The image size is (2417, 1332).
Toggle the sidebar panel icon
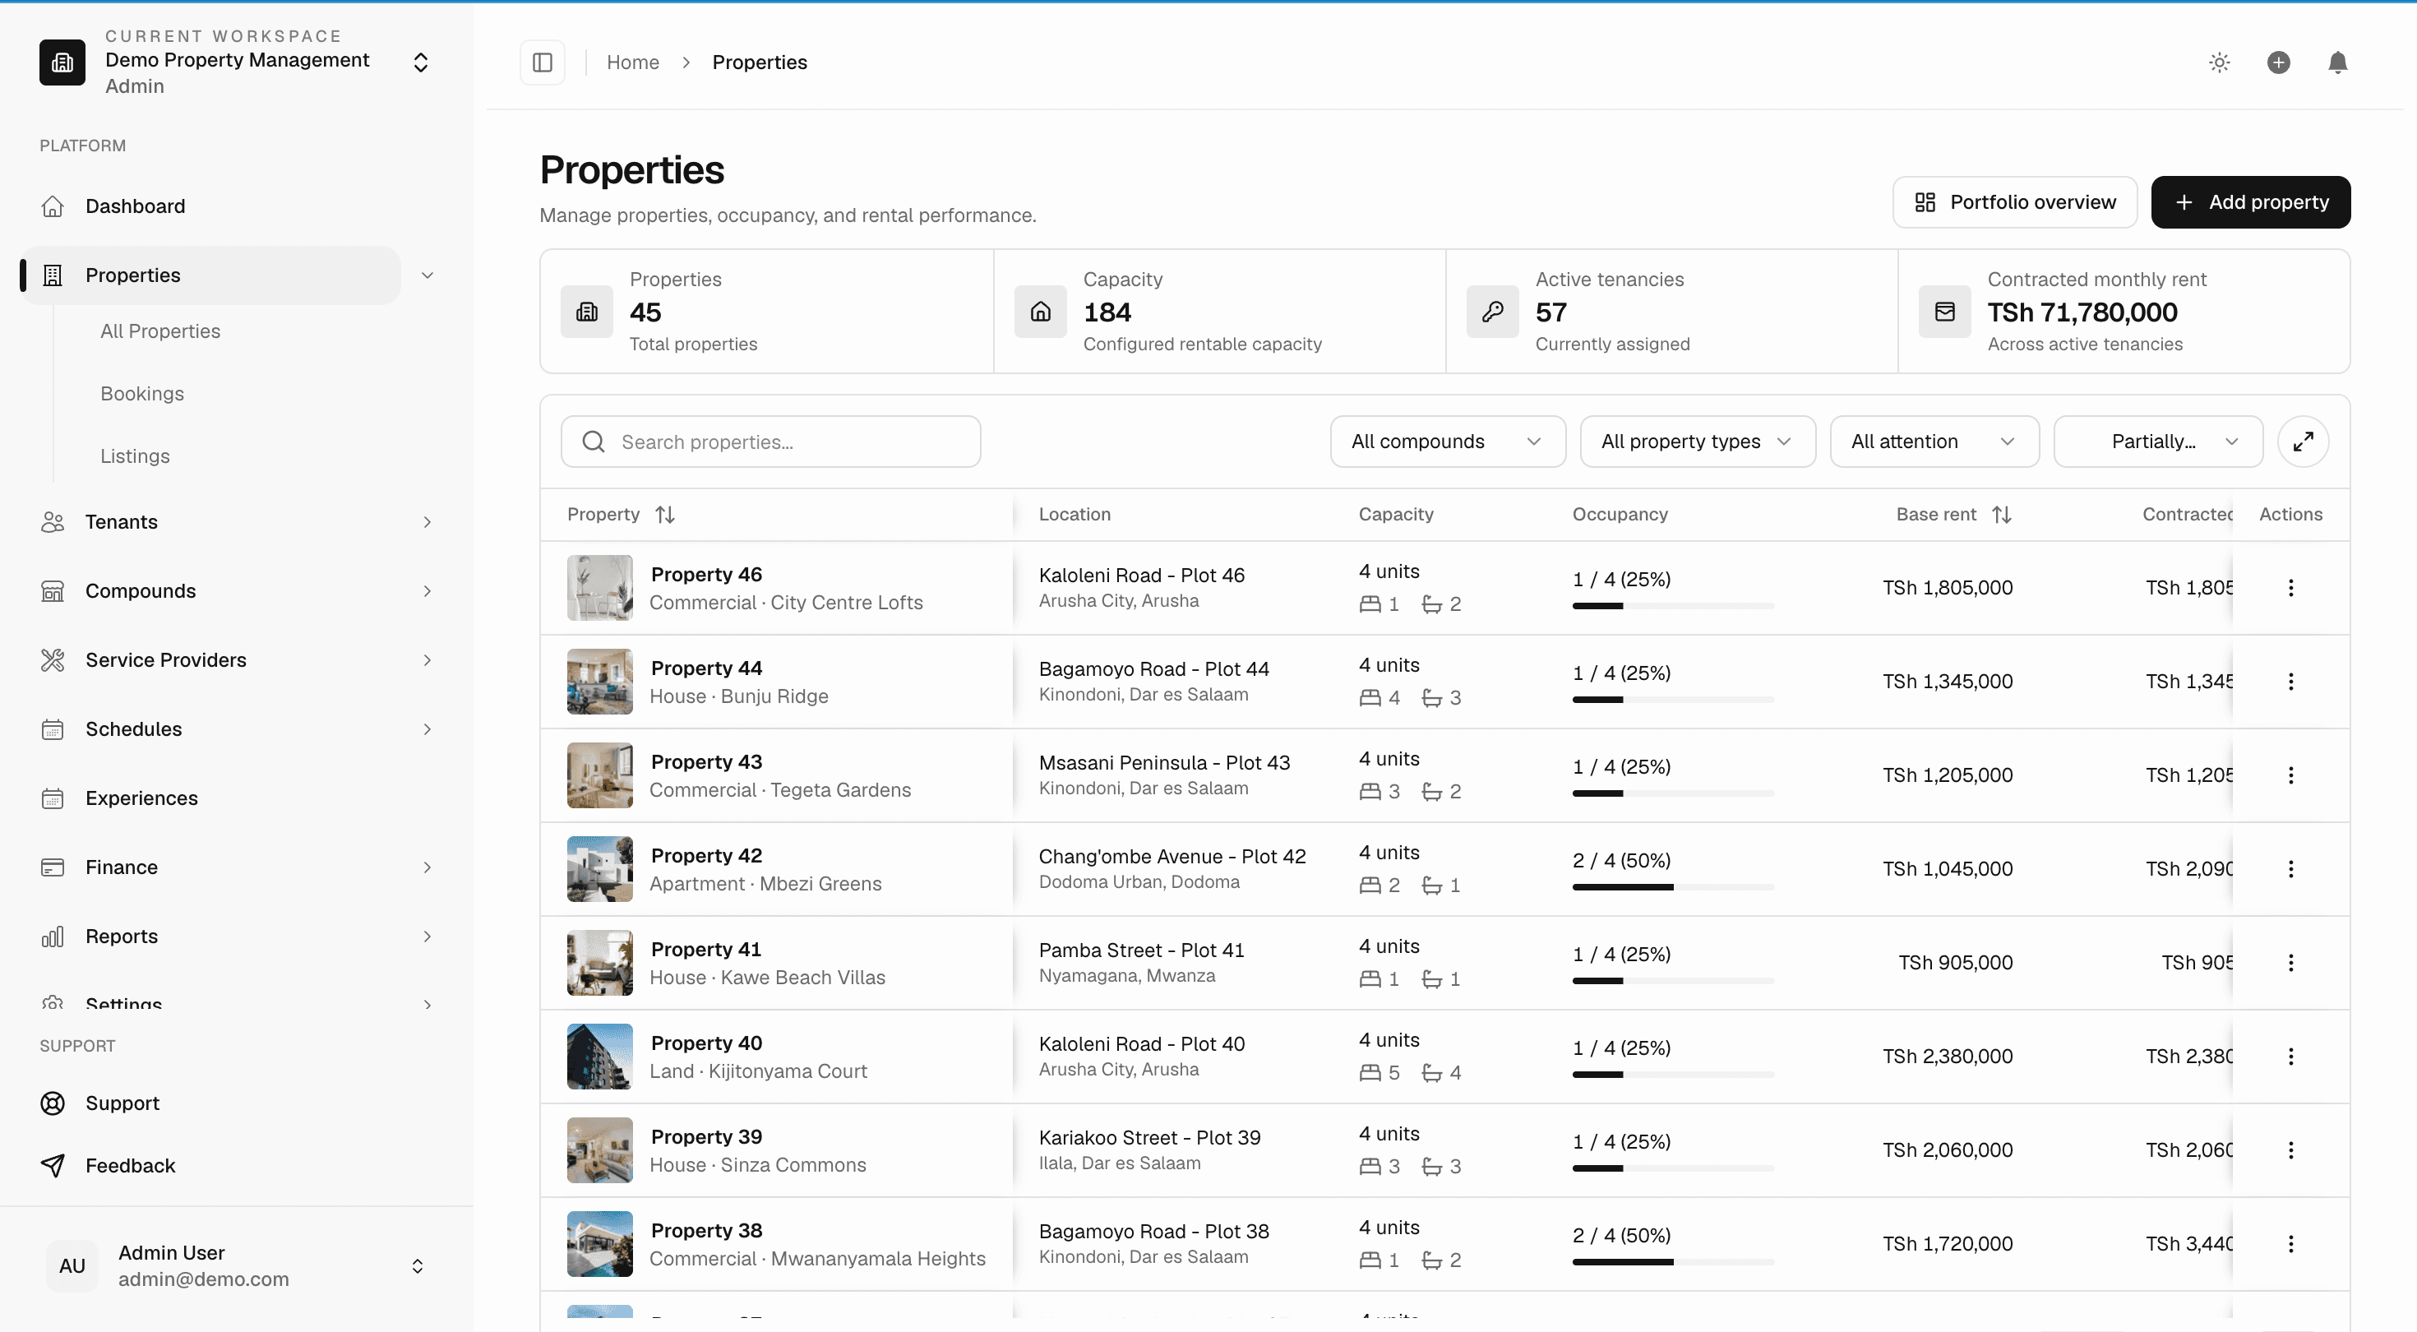543,62
